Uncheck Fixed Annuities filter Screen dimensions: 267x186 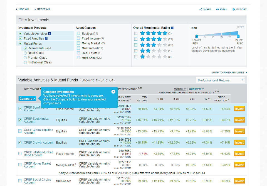[x=20, y=38]
